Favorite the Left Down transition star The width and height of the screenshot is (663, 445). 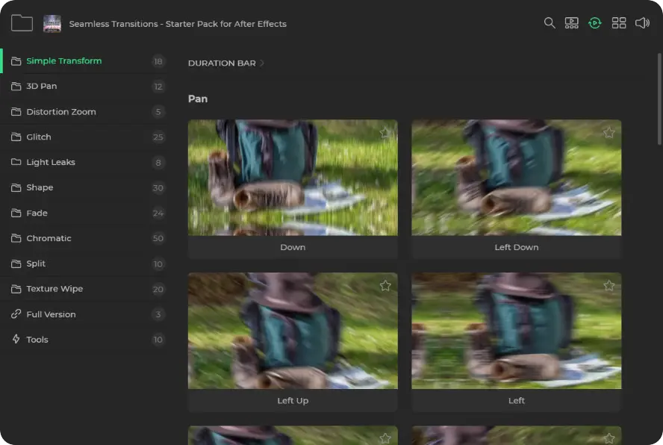click(609, 133)
